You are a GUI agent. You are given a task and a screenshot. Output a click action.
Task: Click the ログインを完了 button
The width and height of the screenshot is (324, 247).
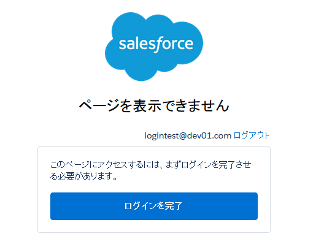(x=154, y=206)
